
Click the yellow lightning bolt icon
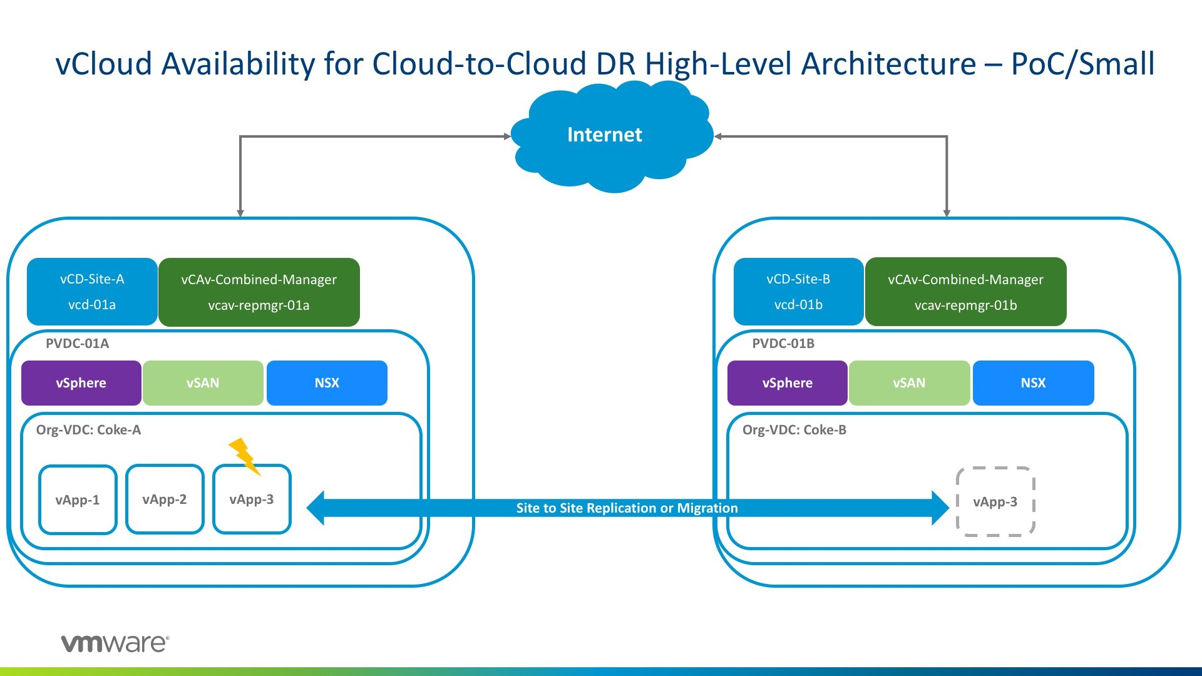pyautogui.click(x=244, y=456)
